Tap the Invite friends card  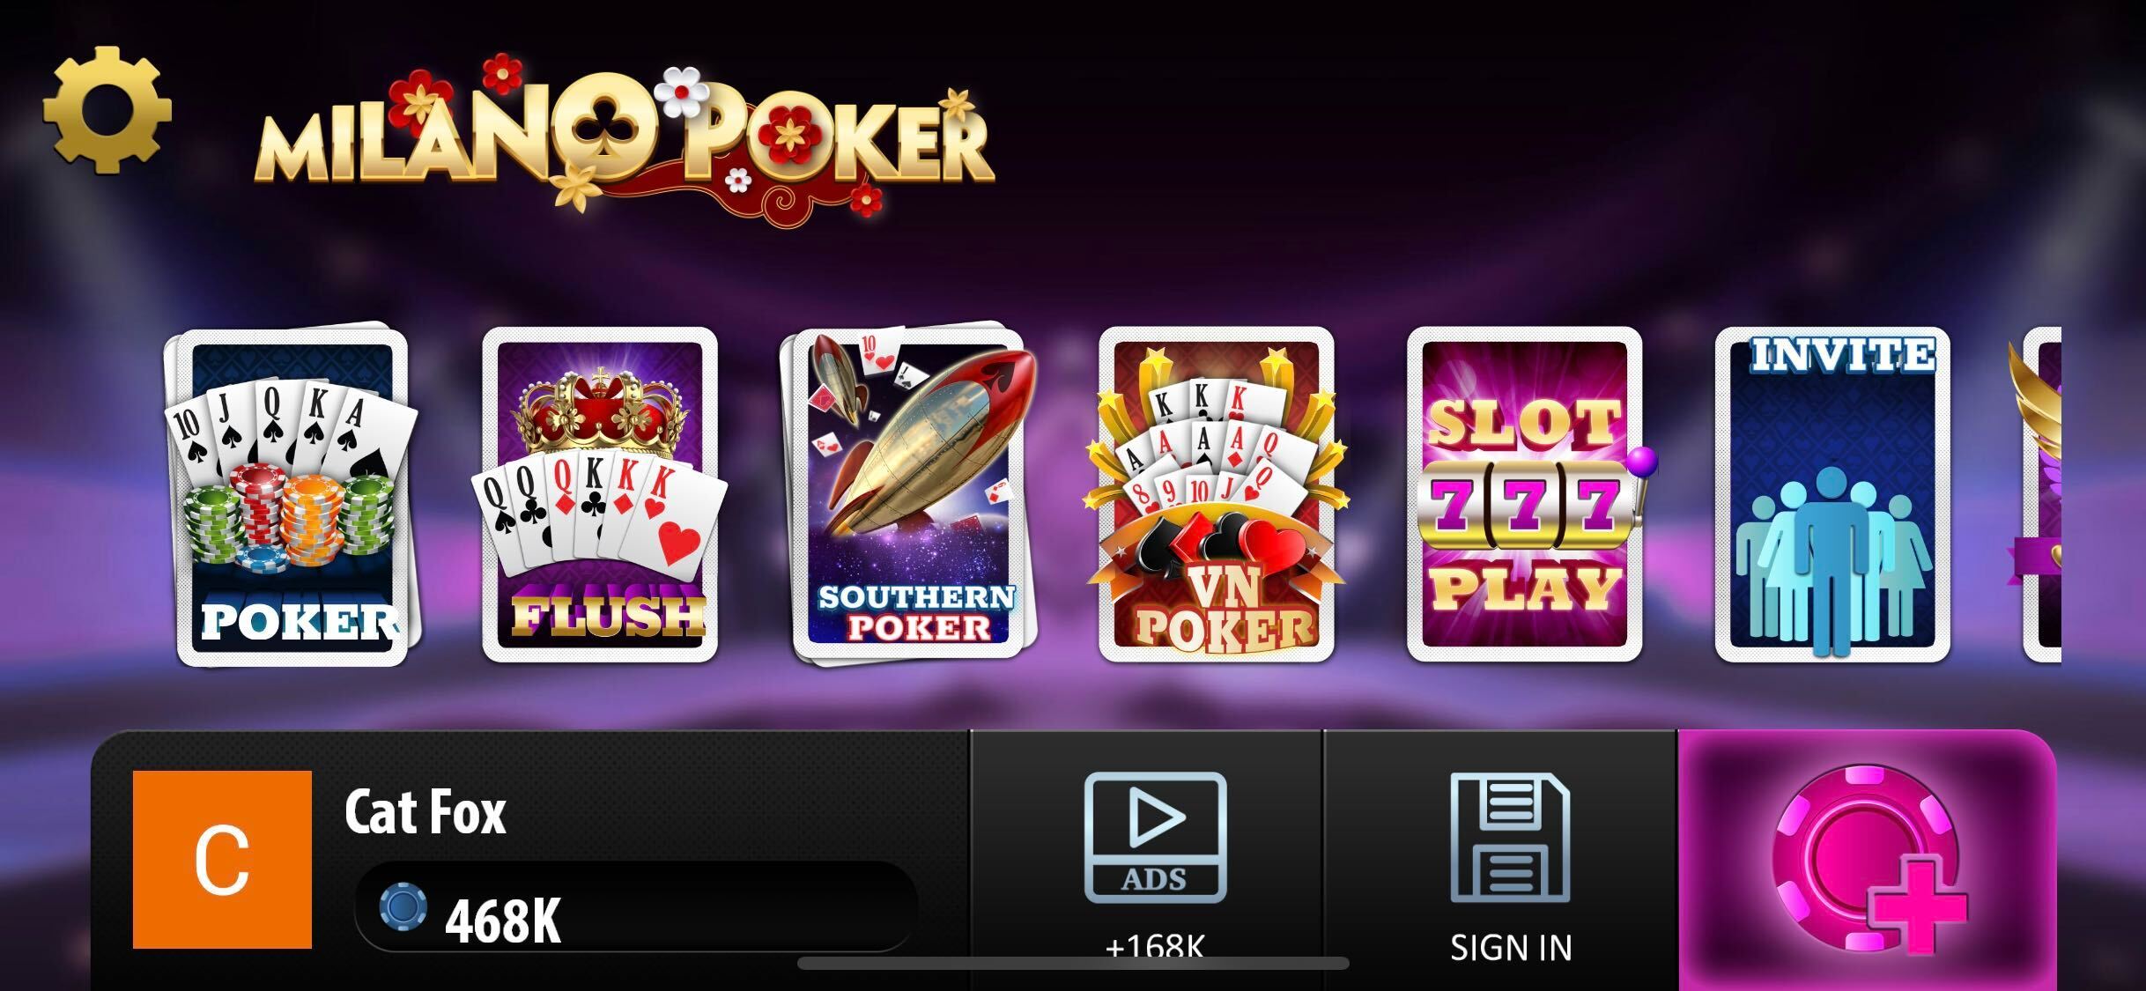coord(1832,494)
